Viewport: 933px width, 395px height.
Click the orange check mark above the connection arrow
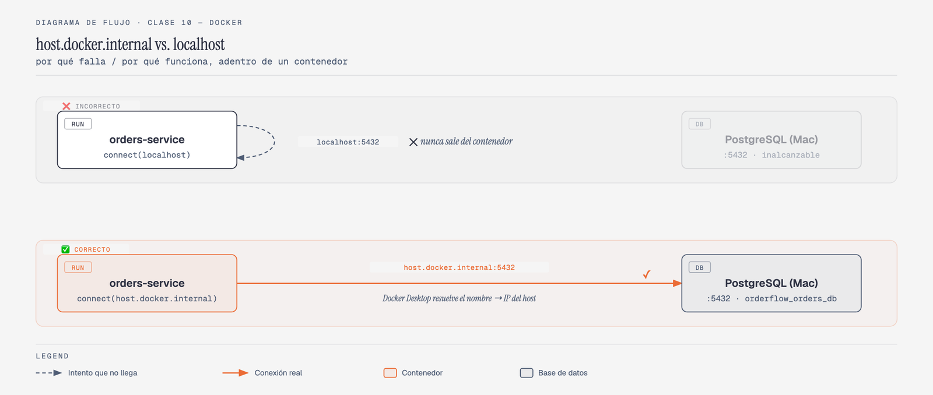646,274
